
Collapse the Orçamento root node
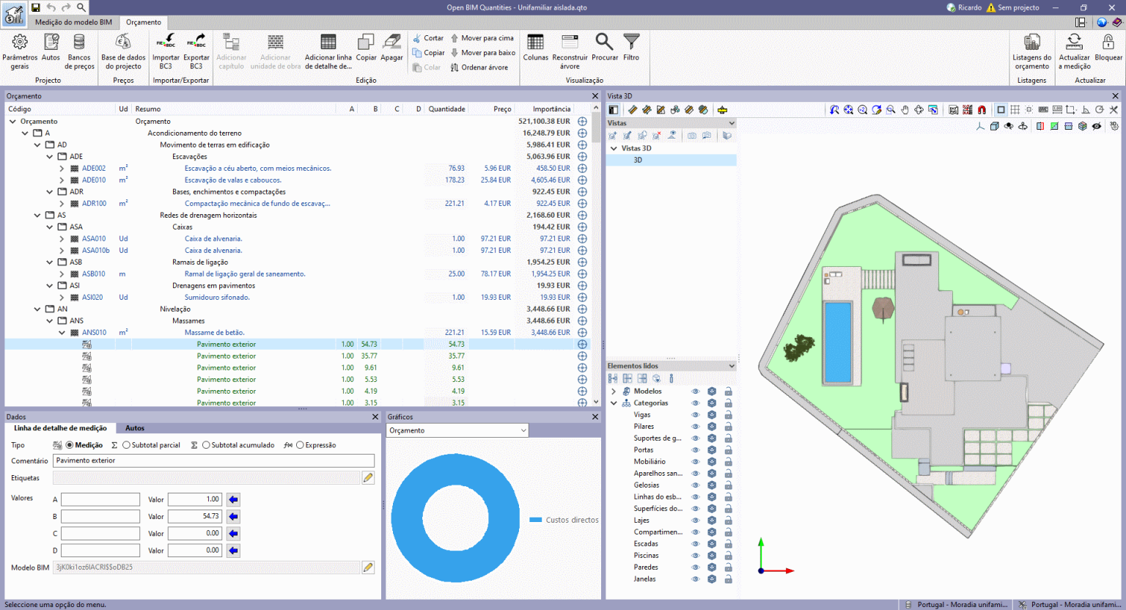[12, 122]
